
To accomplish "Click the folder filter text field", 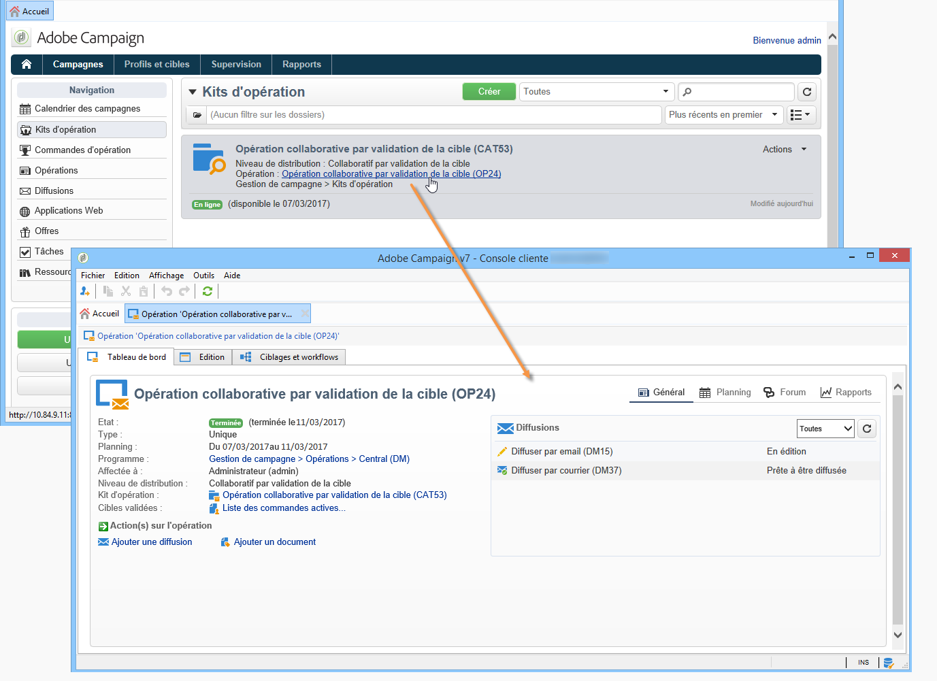I will tap(433, 115).
